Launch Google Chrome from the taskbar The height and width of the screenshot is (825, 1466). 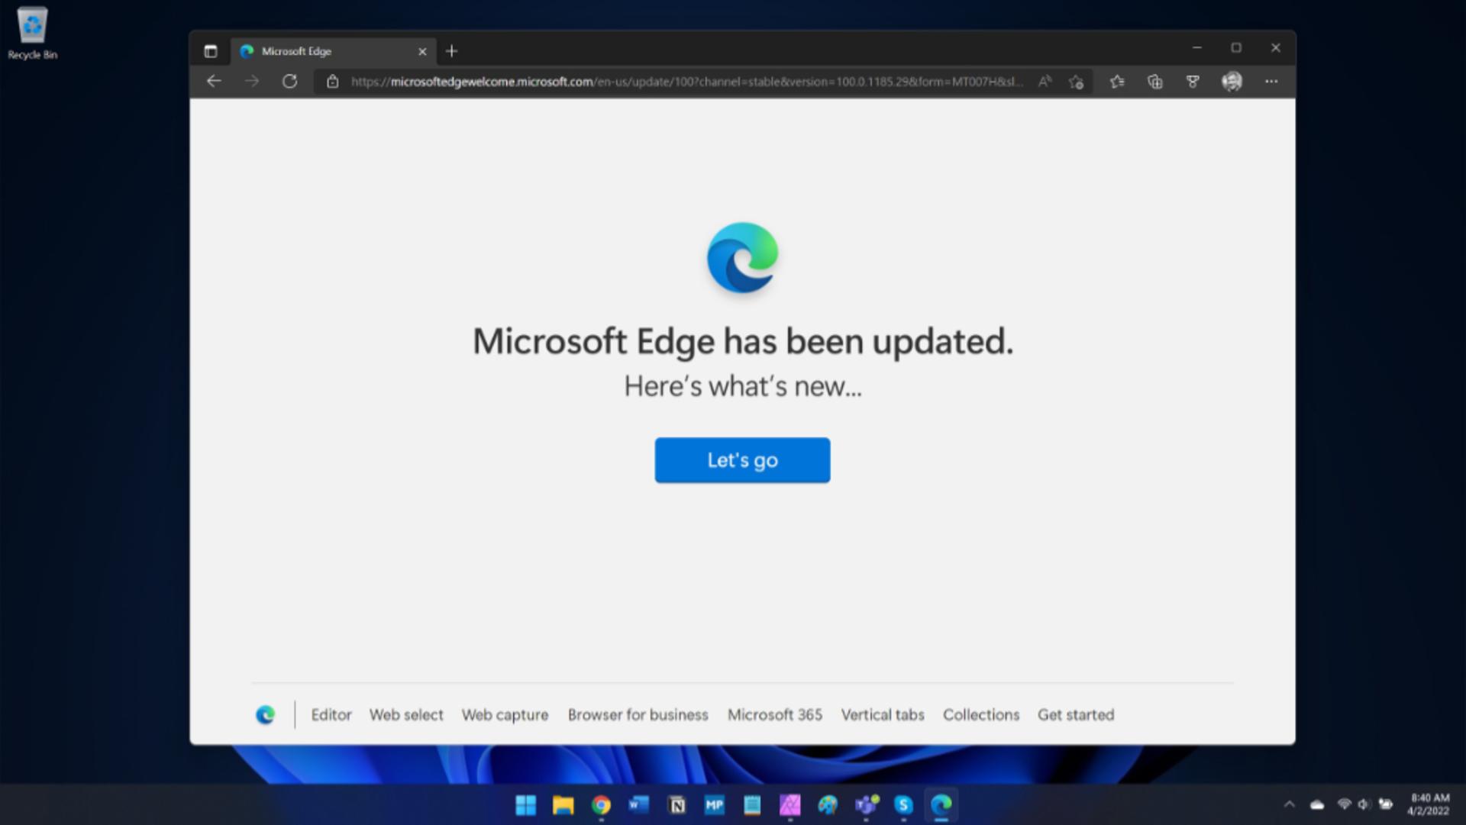pyautogui.click(x=601, y=805)
